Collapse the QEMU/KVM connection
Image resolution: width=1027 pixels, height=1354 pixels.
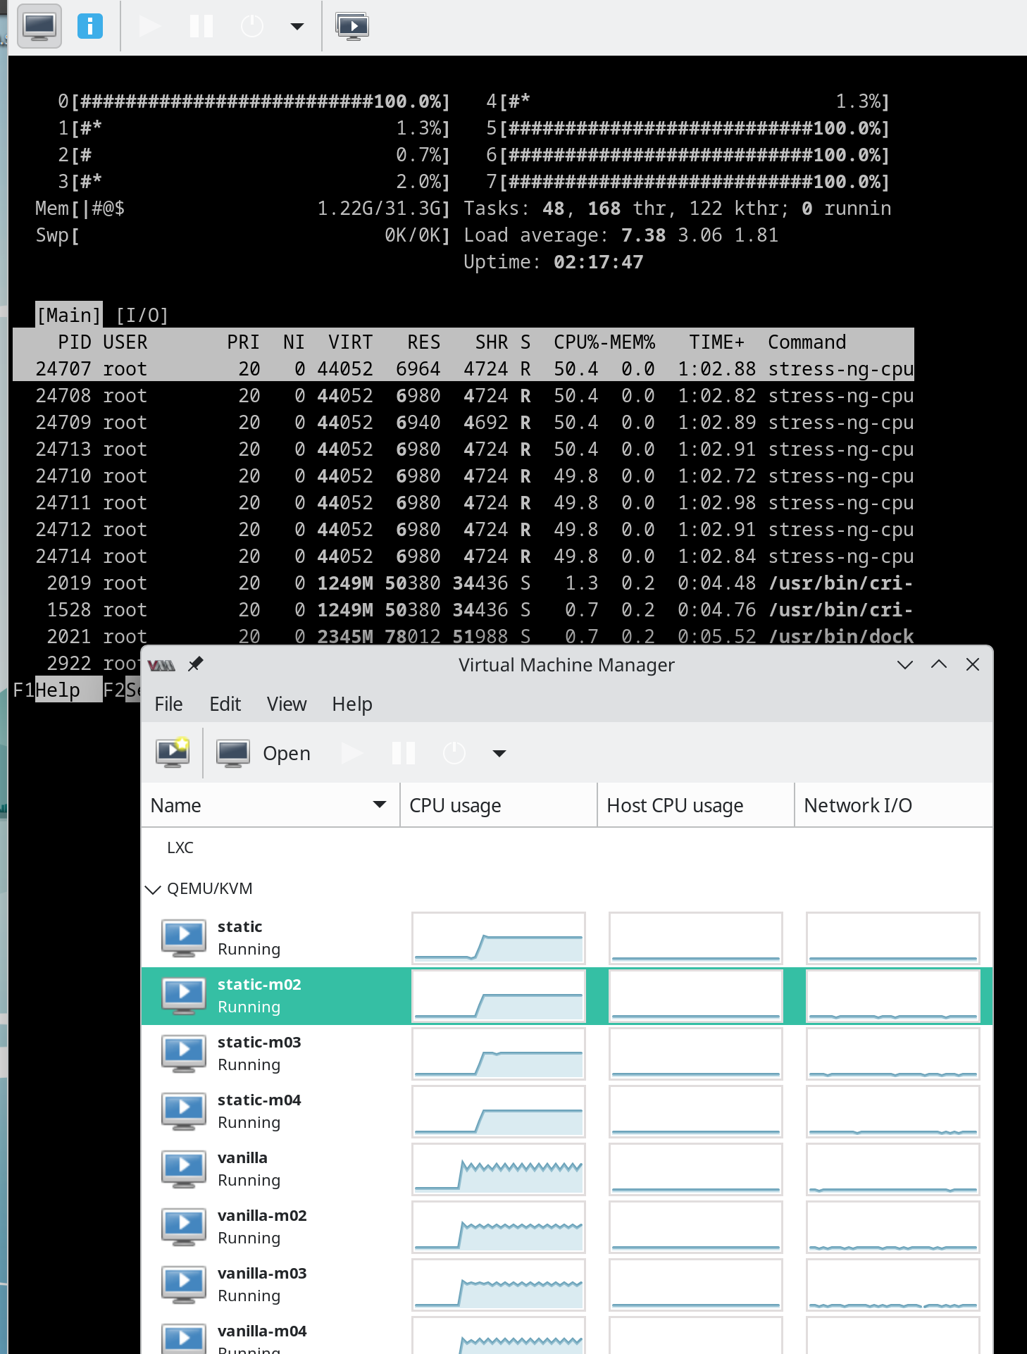152,889
